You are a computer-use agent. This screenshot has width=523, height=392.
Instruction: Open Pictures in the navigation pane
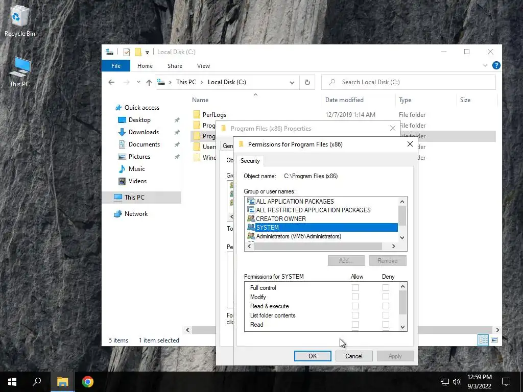coord(139,157)
